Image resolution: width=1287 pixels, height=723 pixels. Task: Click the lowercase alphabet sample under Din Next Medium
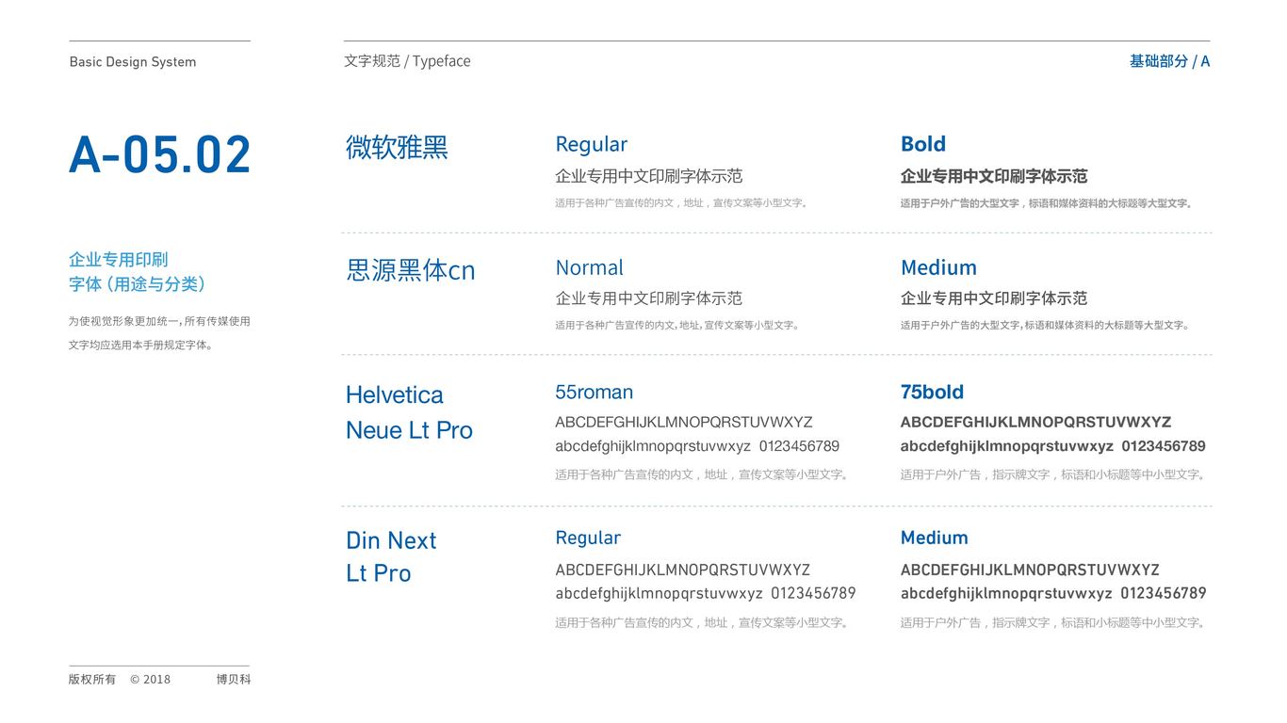[x=1053, y=593]
